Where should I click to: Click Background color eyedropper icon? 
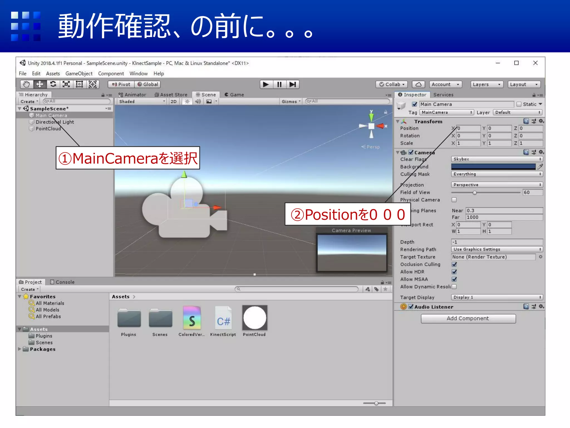540,167
